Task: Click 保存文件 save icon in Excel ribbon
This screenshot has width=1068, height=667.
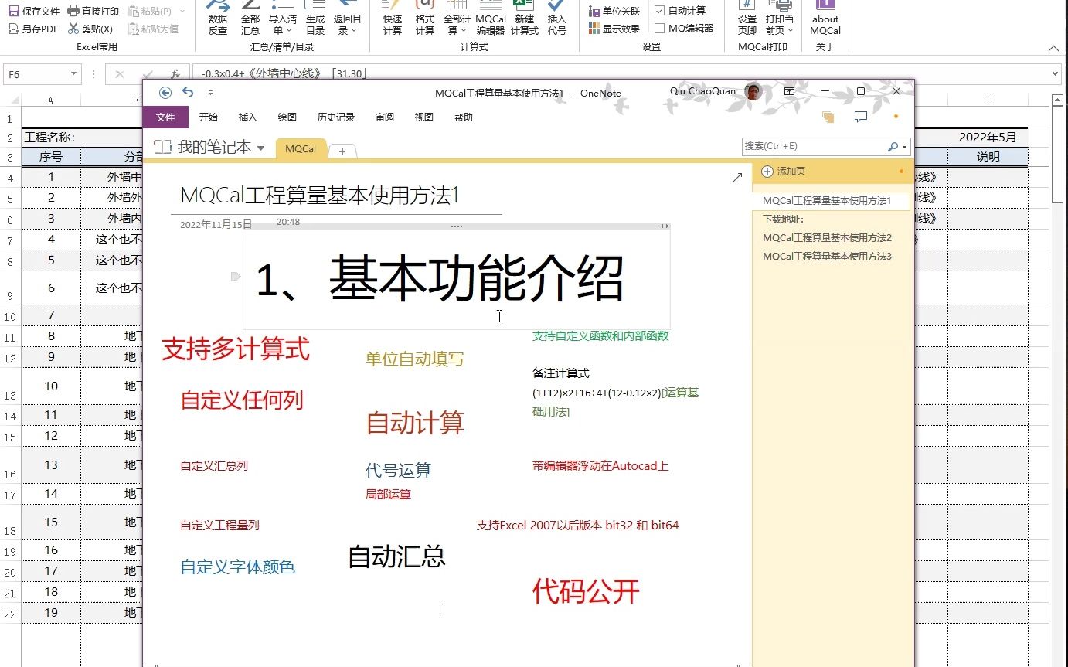Action: [13, 11]
